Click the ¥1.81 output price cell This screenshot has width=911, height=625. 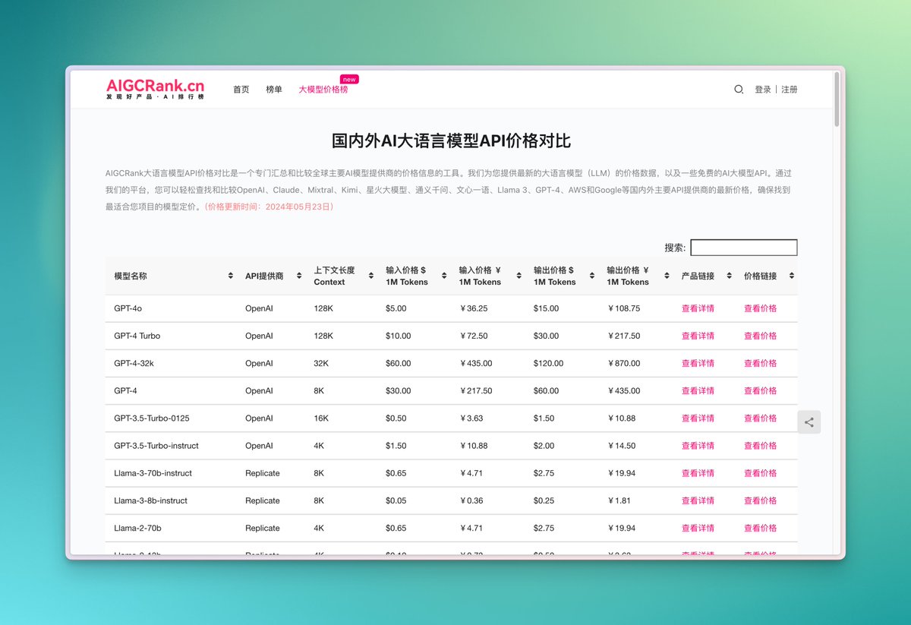tap(621, 500)
